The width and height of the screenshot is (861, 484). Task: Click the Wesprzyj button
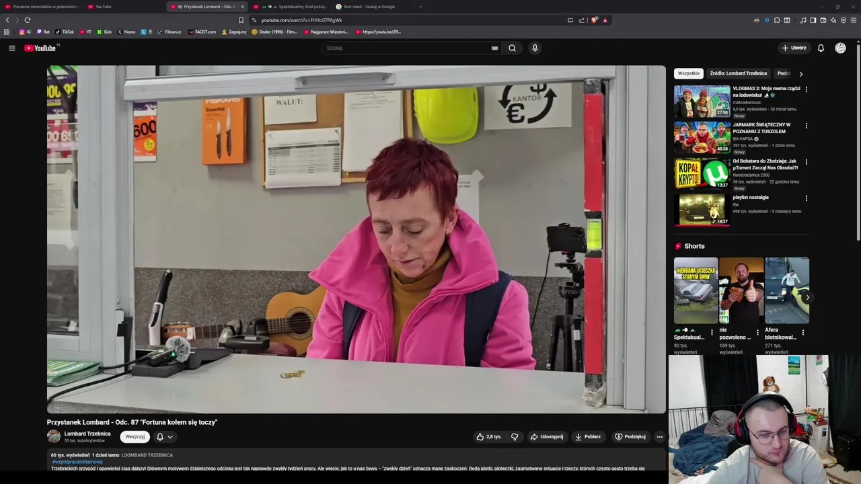pos(135,437)
